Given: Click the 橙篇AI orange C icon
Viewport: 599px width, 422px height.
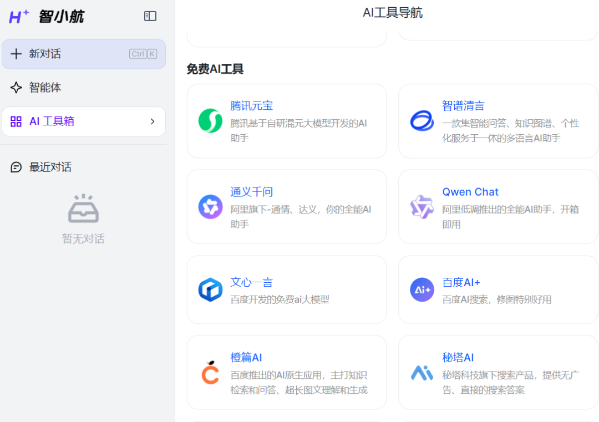Looking at the screenshot, I should 211,372.
